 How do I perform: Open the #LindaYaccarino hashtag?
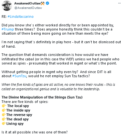[21, 17]
